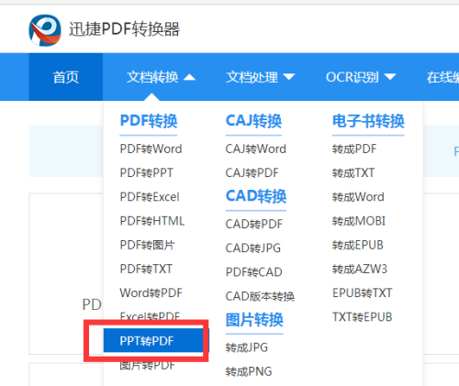Click the 迅捷PDF转换器 title text
The image size is (459, 386).
pyautogui.click(x=124, y=29)
